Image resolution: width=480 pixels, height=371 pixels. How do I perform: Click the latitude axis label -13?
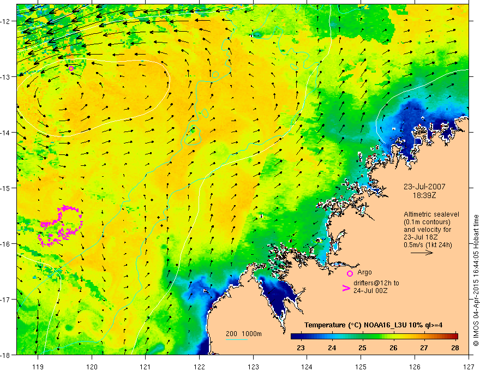pos(6,76)
